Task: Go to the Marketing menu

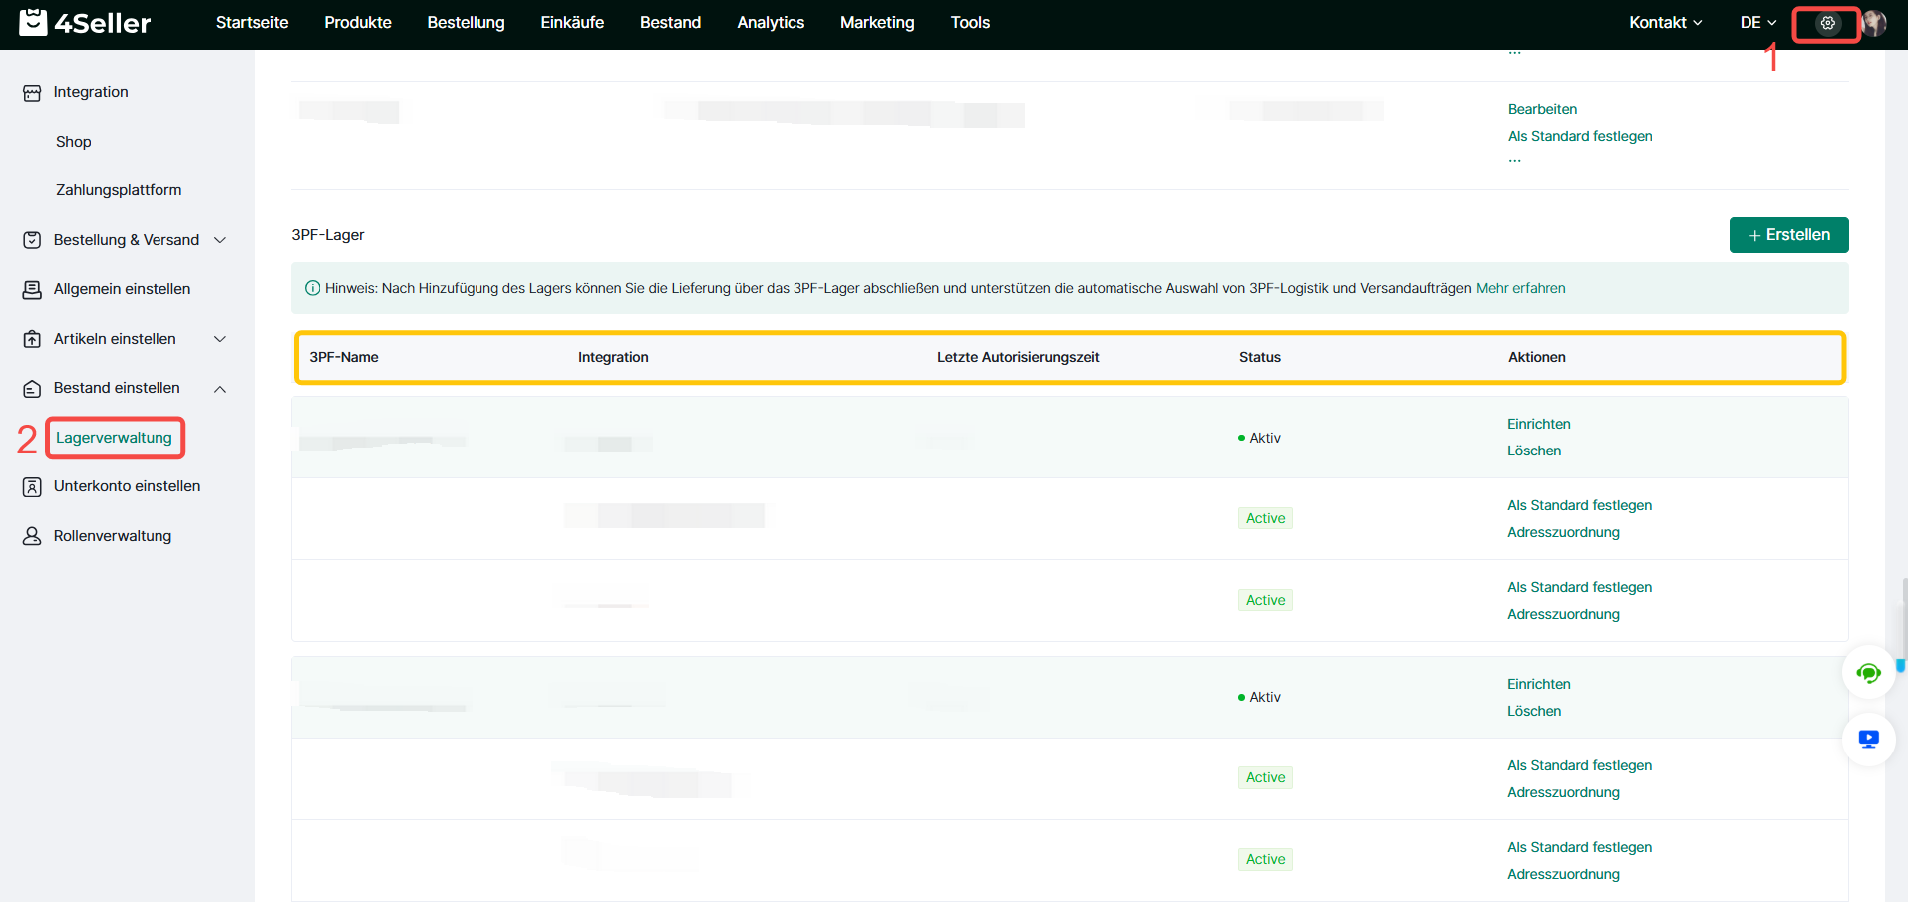Action: [876, 23]
